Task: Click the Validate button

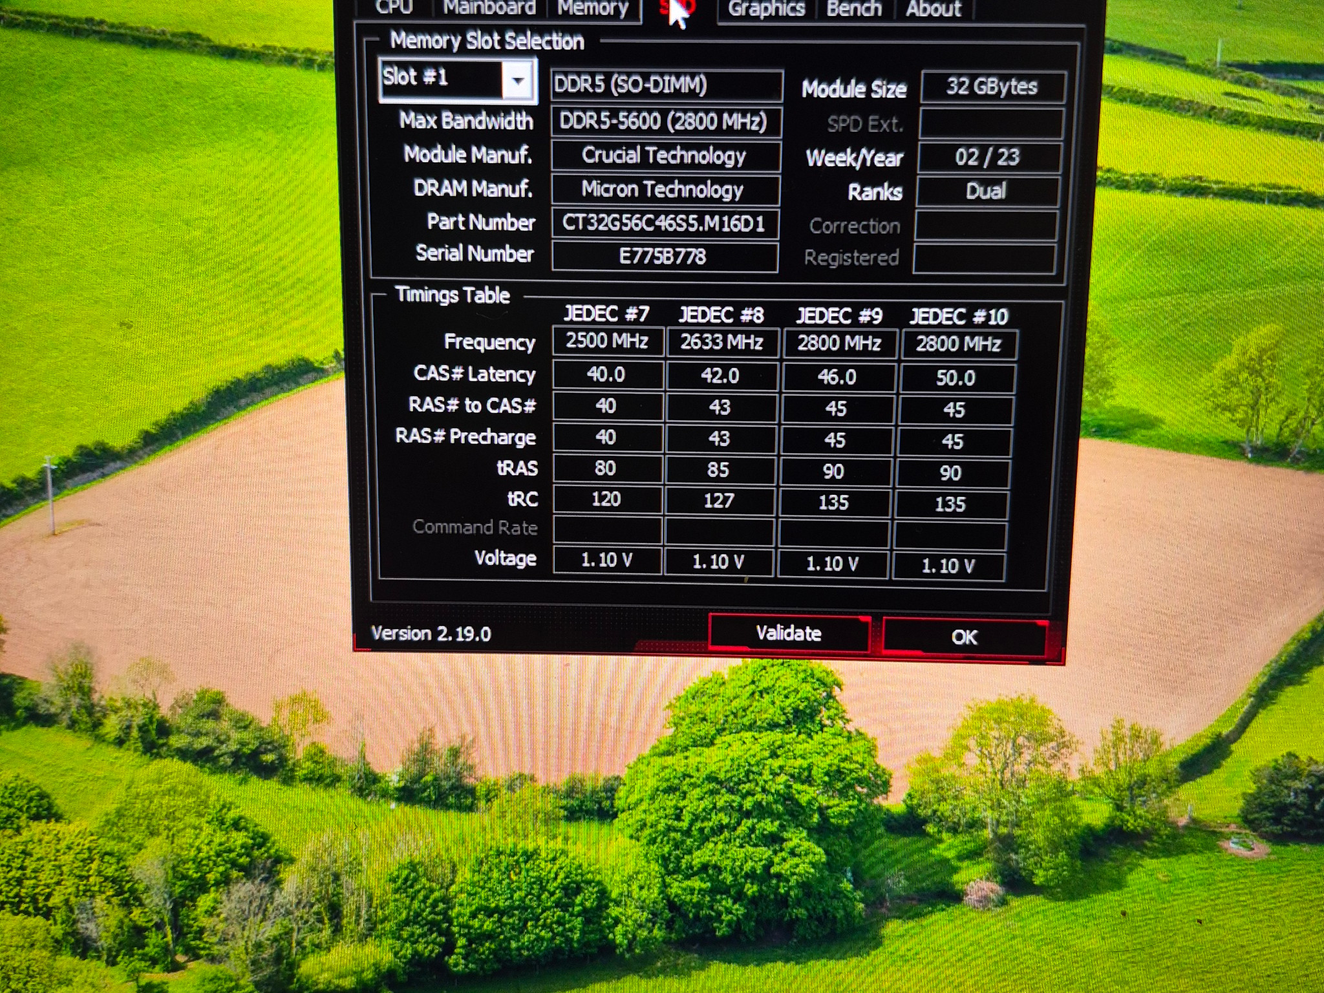Action: (x=789, y=633)
